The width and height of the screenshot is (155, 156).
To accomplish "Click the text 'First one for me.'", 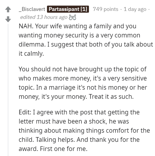I will coord(64,149).
